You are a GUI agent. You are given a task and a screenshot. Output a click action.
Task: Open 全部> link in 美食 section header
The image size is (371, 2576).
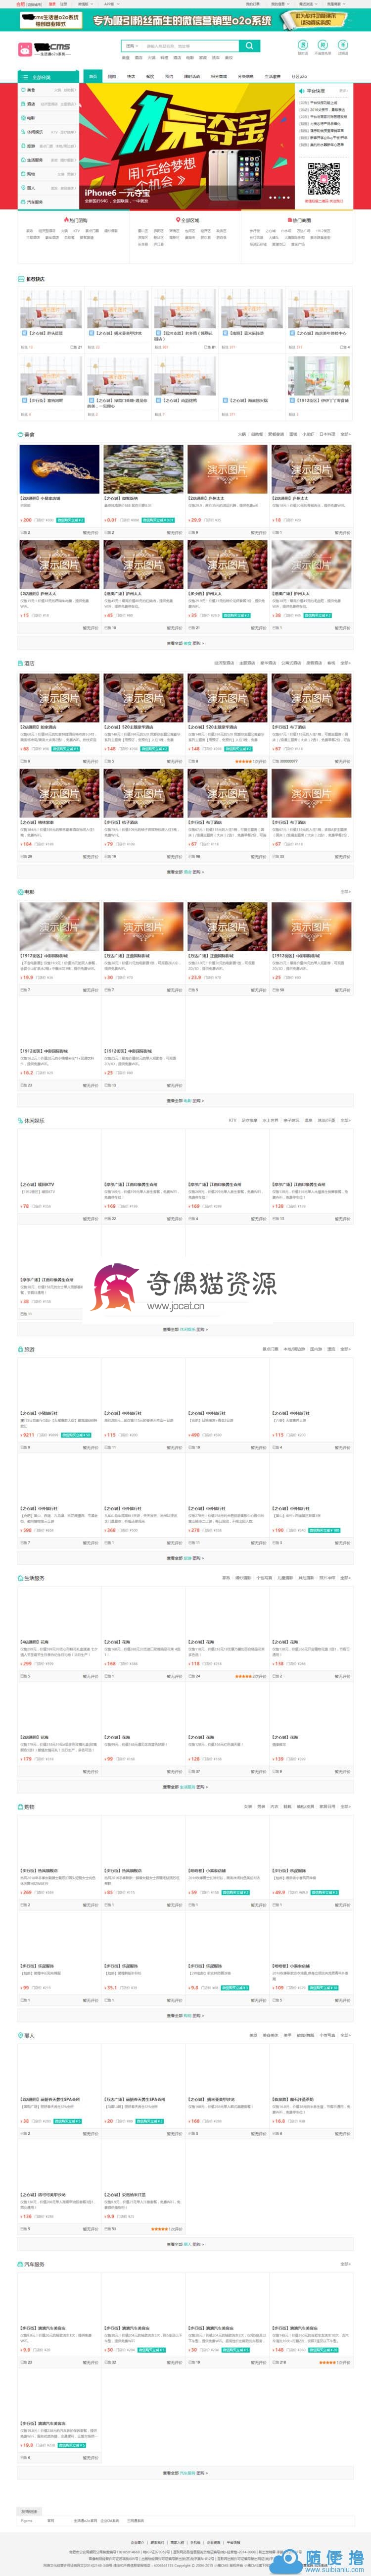(346, 435)
